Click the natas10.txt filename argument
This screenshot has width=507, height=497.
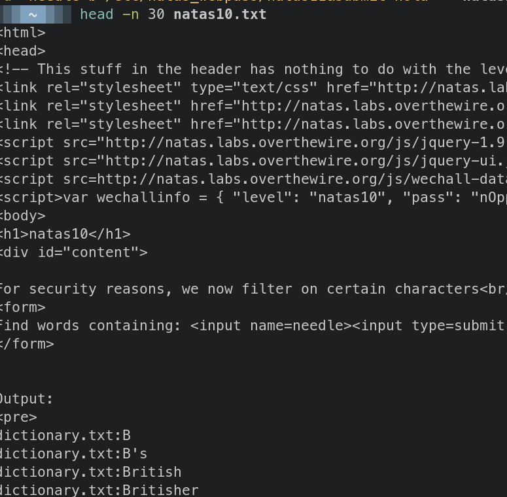(220, 14)
